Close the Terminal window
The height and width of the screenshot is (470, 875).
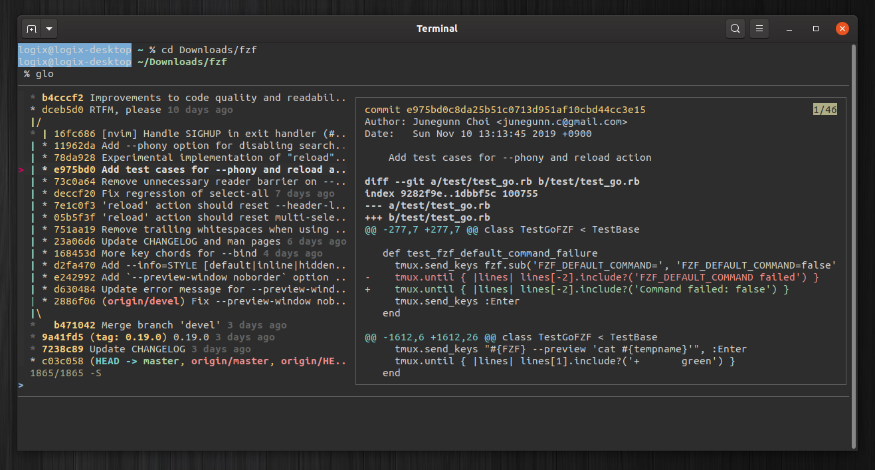click(842, 29)
